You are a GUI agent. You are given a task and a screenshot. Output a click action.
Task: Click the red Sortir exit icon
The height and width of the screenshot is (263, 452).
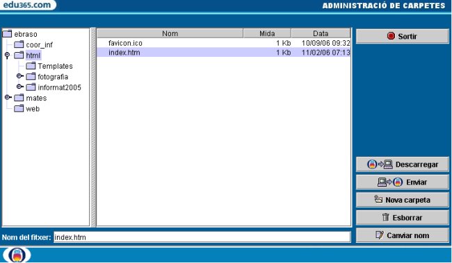[391, 36]
